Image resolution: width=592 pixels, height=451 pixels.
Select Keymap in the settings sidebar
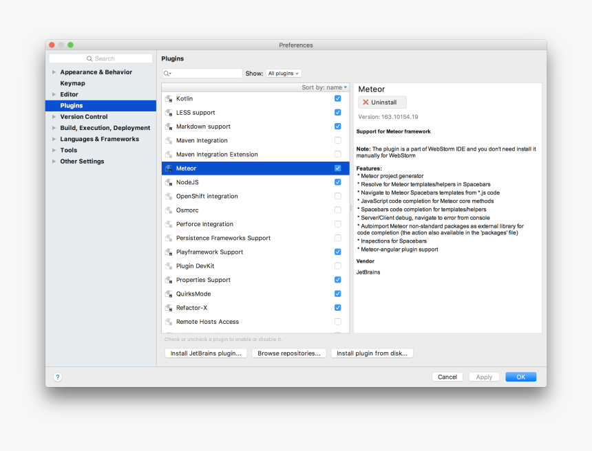point(101,83)
